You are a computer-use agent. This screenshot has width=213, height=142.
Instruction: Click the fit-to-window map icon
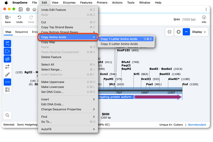pyautogui.click(x=169, y=32)
